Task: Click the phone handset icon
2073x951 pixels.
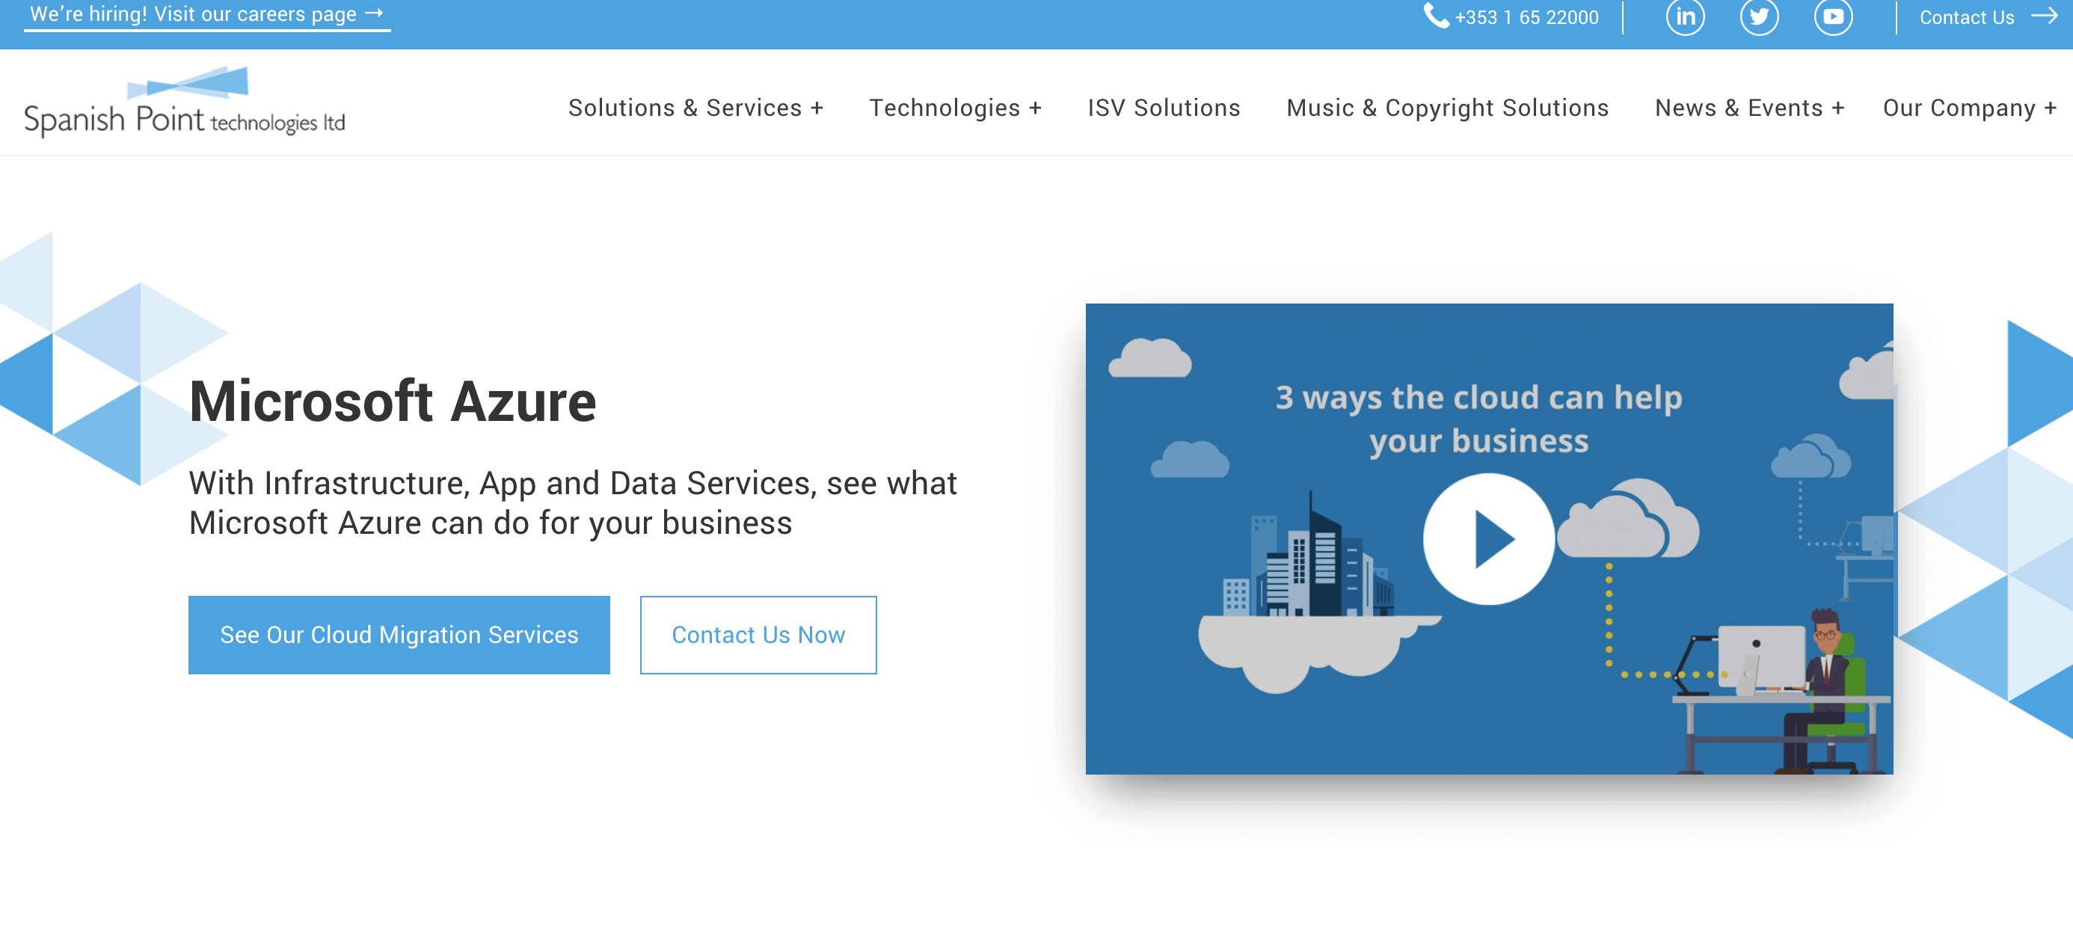Action: point(1436,15)
